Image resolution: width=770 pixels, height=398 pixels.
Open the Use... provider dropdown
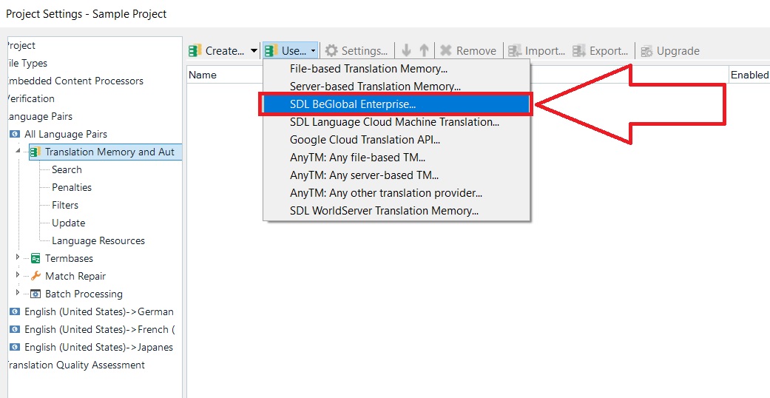click(x=291, y=51)
